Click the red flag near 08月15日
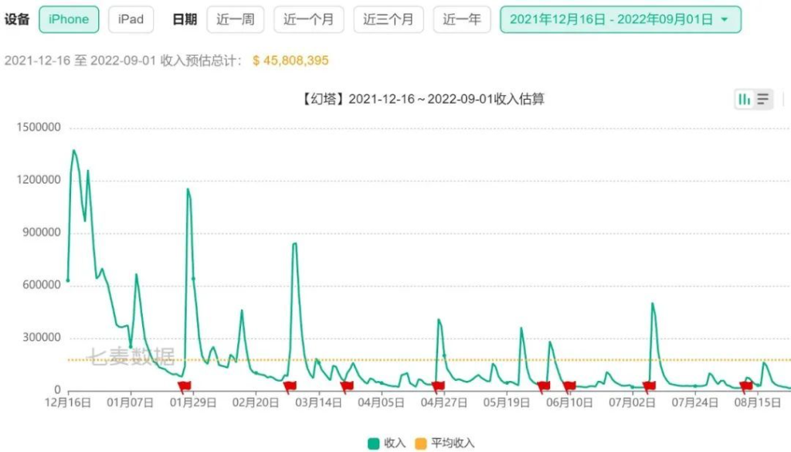This screenshot has height=452, width=791. pos(745,386)
